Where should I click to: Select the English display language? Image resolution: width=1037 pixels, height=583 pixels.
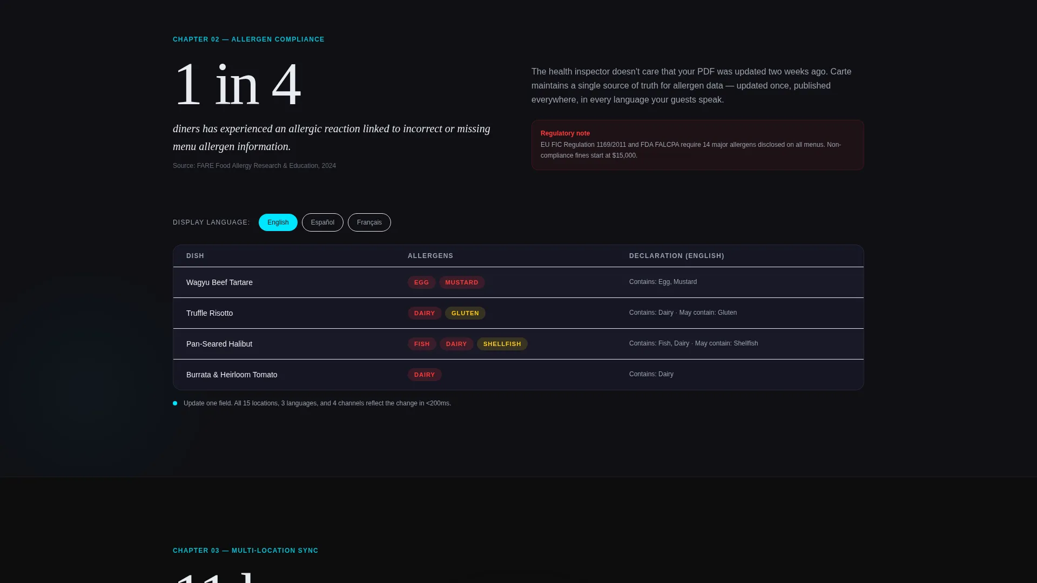coord(278,222)
